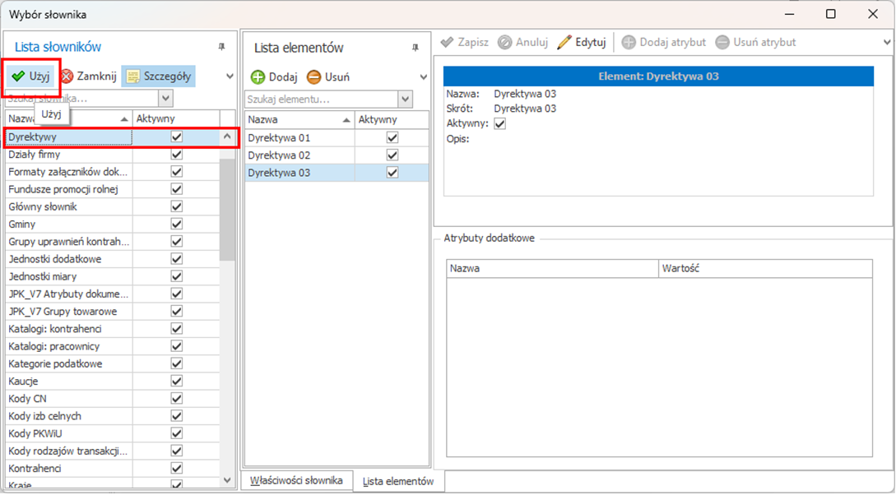Viewport: 896px width, 495px height.
Task: Click the red Zamknij close icon
Action: point(67,76)
